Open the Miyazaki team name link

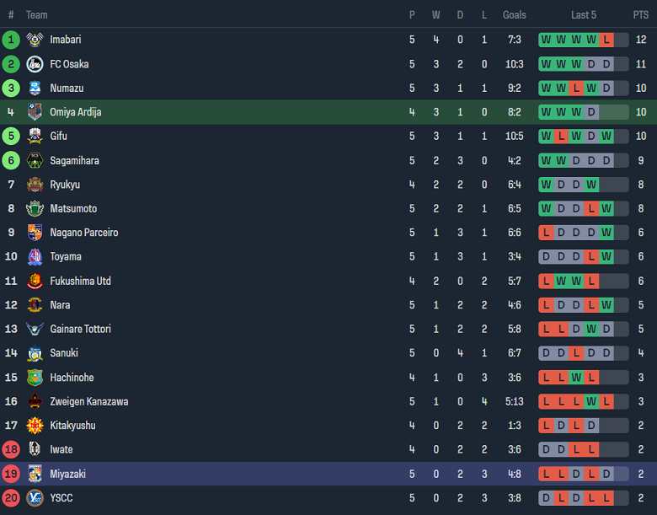coord(67,474)
